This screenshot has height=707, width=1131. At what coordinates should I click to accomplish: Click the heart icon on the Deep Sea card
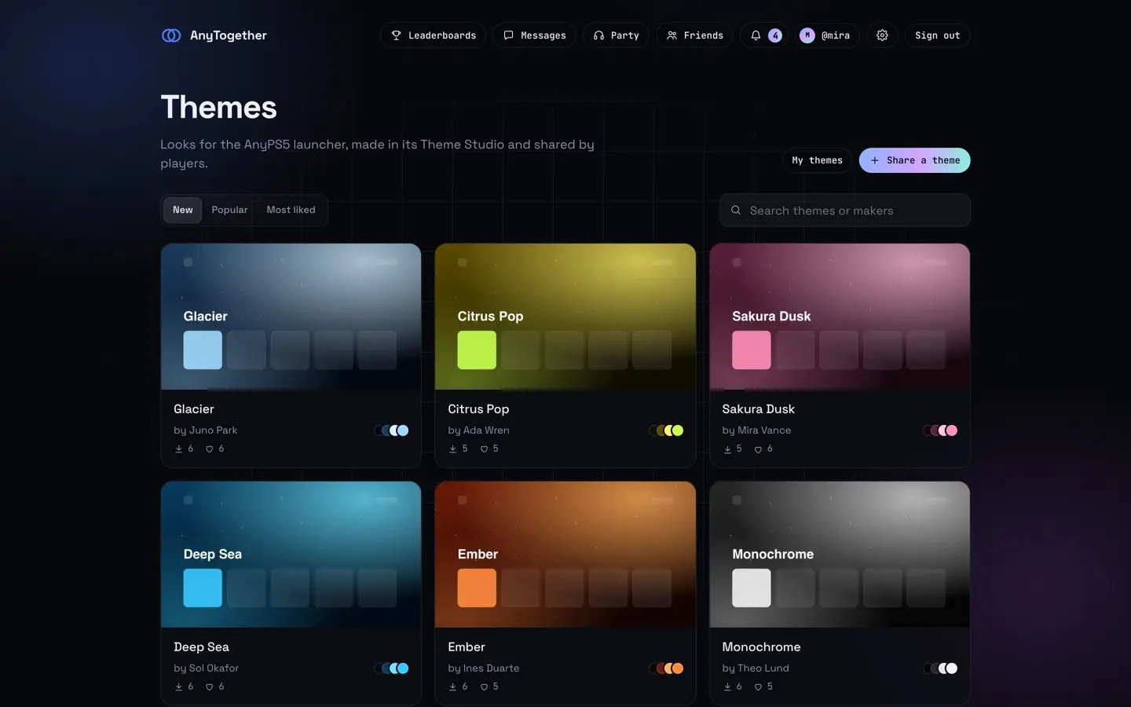(210, 687)
